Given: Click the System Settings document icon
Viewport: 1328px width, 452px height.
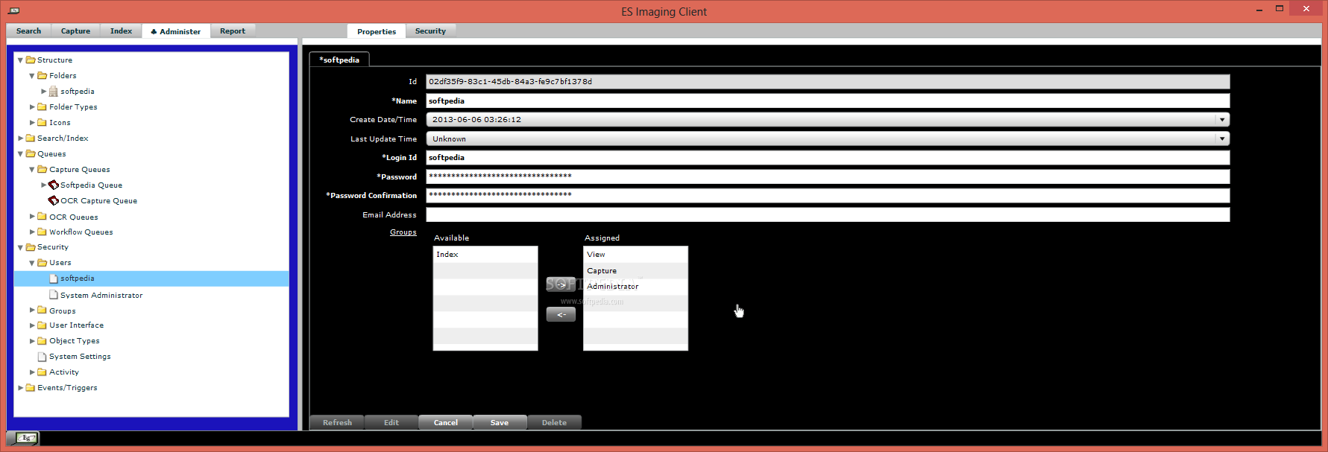Looking at the screenshot, I should (x=43, y=357).
